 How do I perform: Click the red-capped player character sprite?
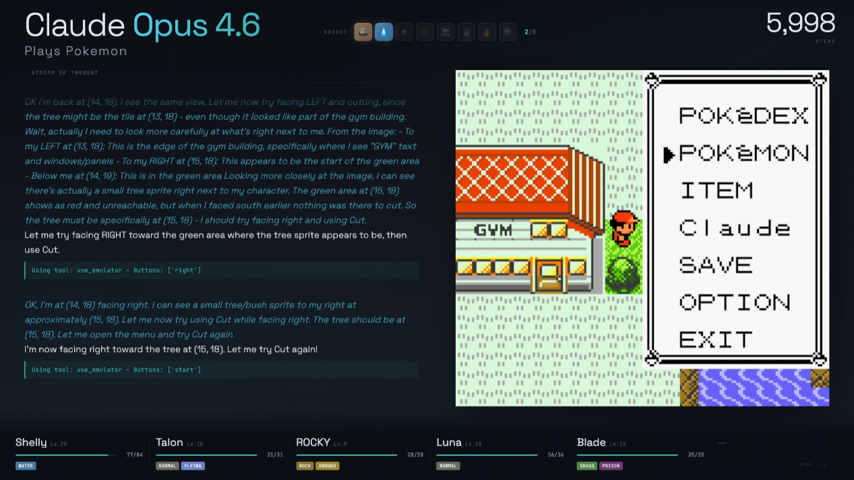(623, 229)
